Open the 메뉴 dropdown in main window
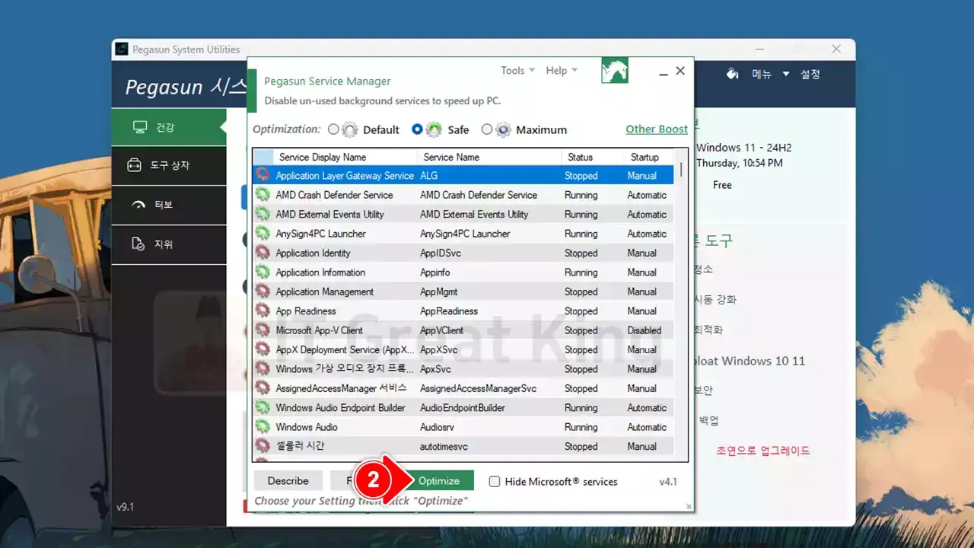This screenshot has width=974, height=548. [770, 74]
